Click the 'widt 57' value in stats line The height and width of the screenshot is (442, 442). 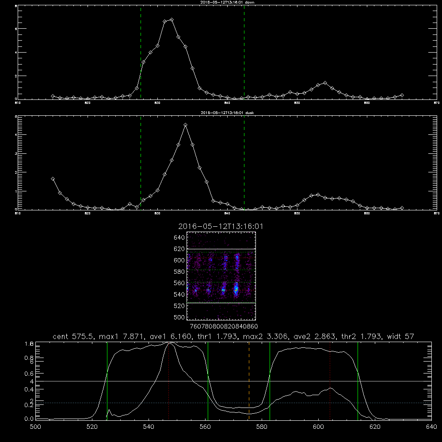(x=400, y=336)
